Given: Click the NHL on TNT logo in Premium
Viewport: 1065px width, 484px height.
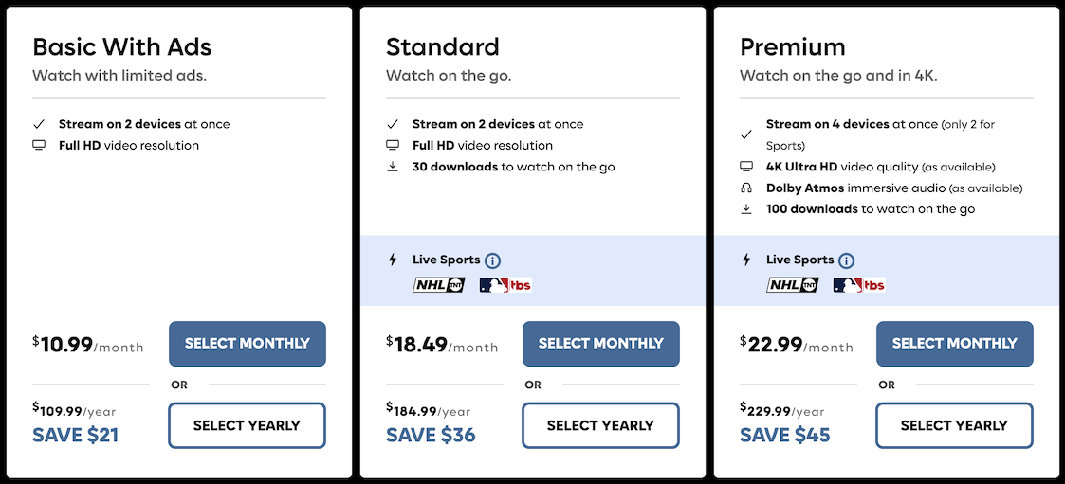Looking at the screenshot, I should tap(793, 284).
